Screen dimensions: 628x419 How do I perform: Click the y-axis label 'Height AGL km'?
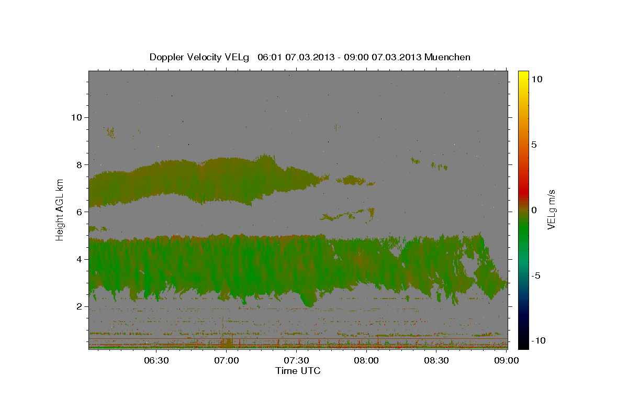pyautogui.click(x=60, y=210)
